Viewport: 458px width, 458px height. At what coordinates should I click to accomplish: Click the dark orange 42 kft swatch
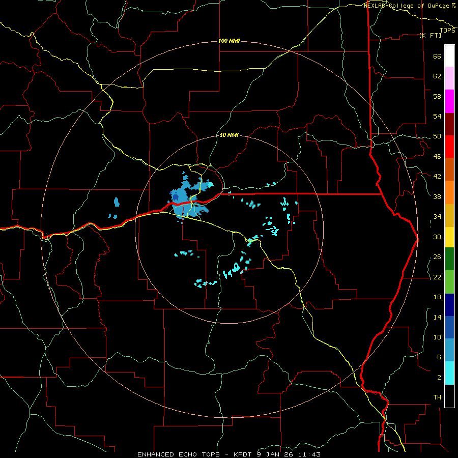449,169
